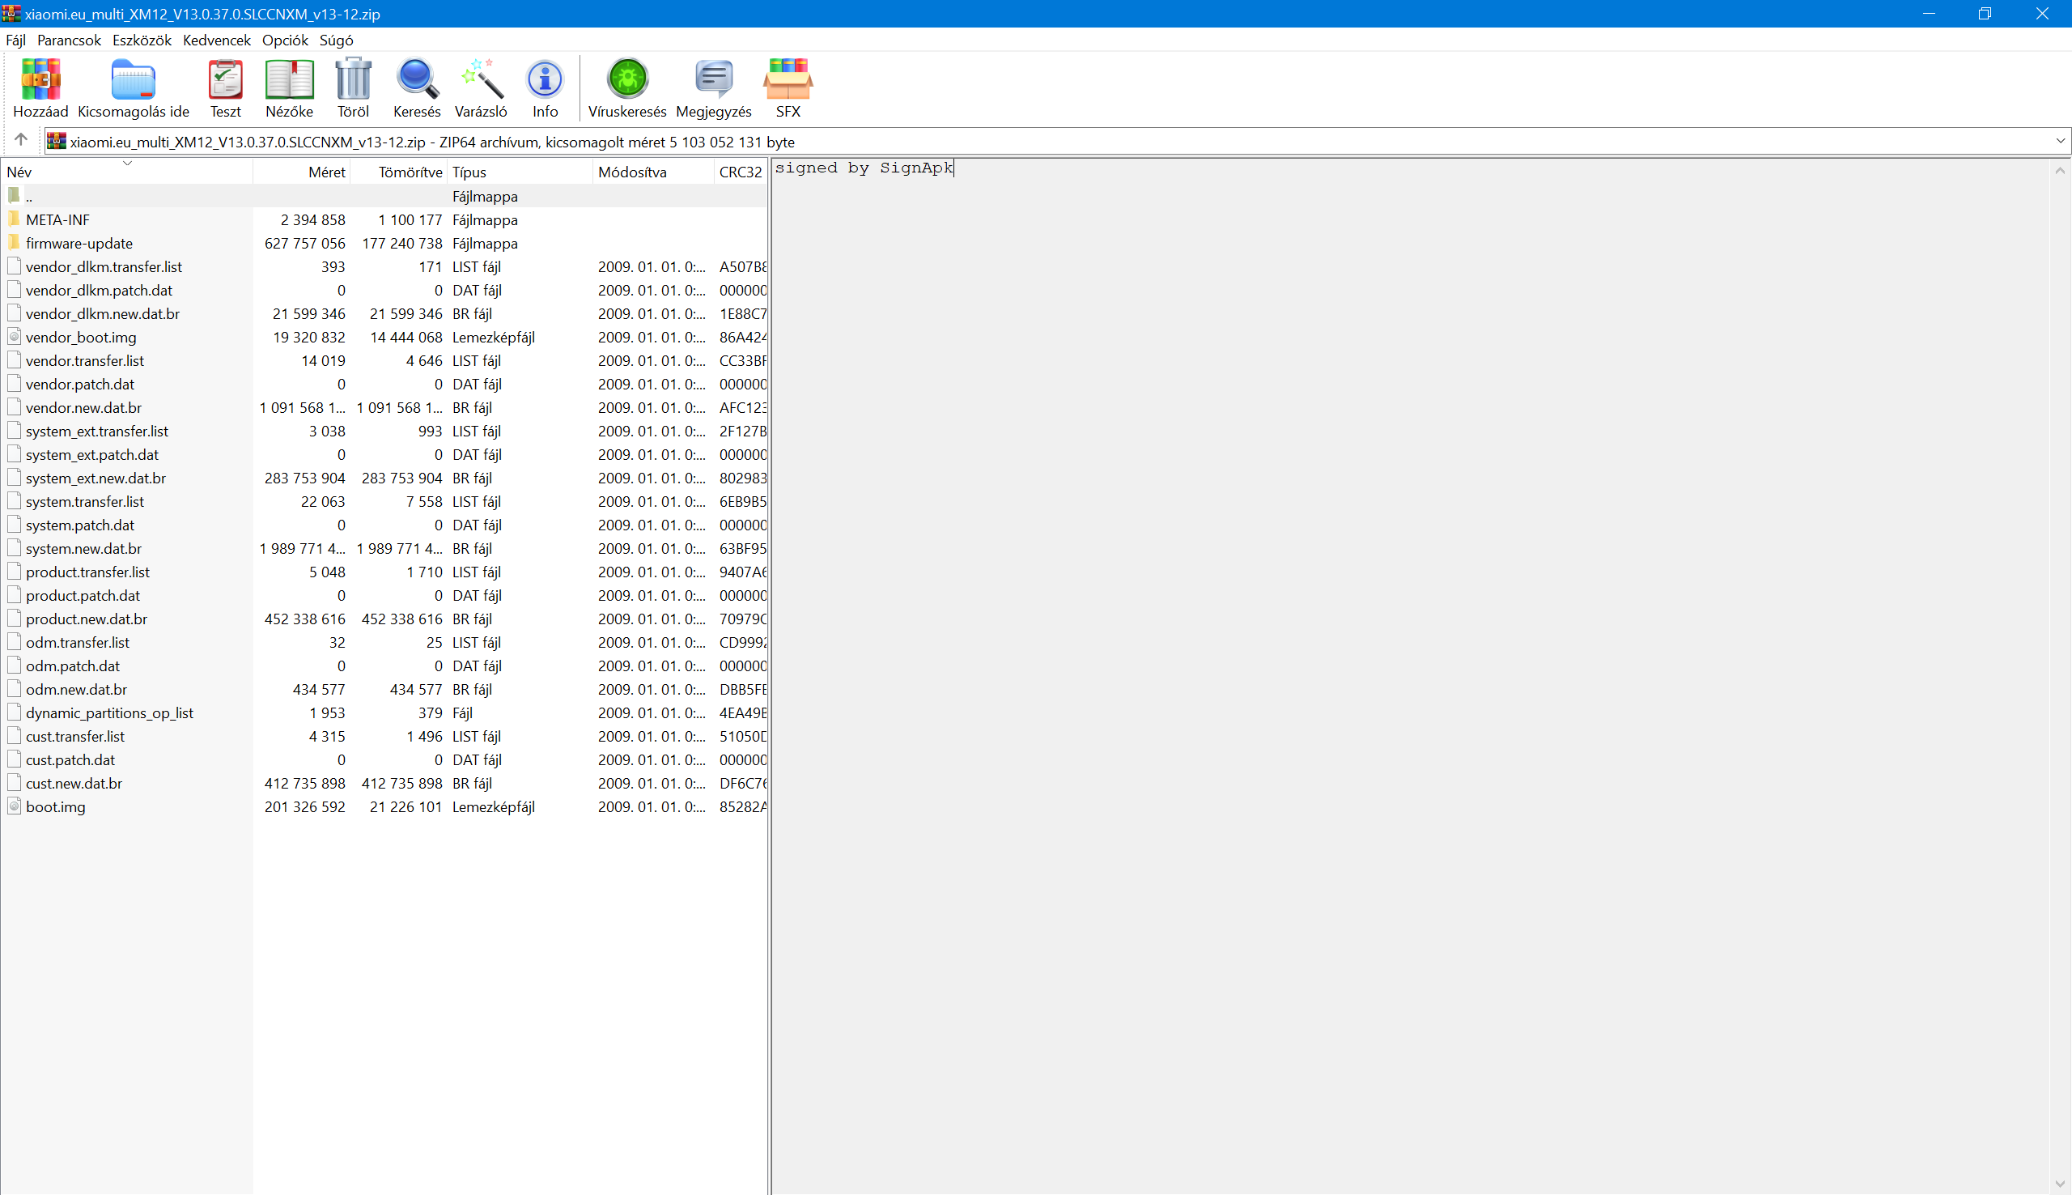
Task: Select the firmware-update folder icon
Action: (x=14, y=243)
